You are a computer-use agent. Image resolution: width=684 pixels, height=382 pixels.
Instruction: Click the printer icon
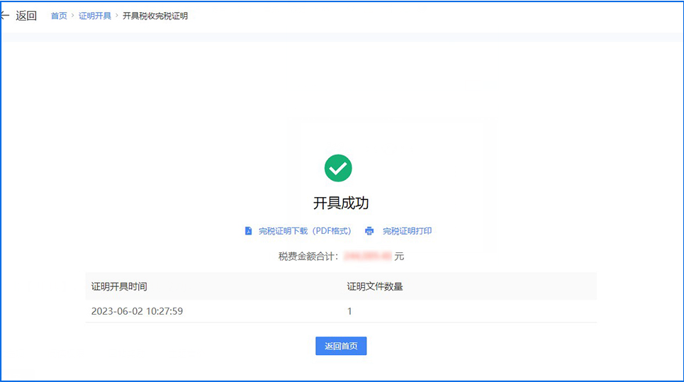click(369, 231)
